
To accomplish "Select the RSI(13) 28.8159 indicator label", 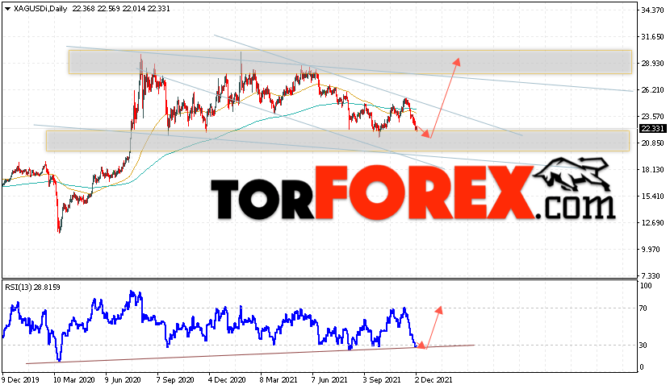I will (32, 288).
